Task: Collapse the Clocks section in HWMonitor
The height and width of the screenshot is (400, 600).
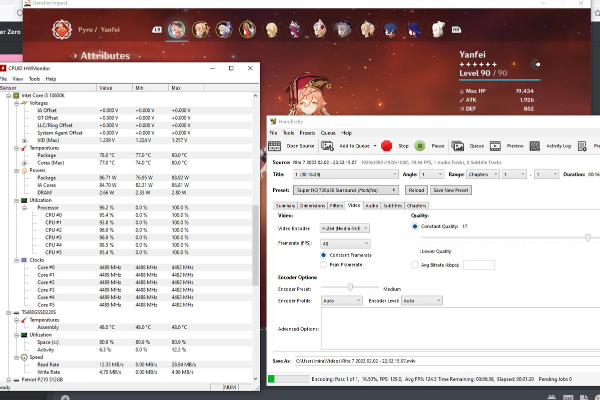Action: 17,260
